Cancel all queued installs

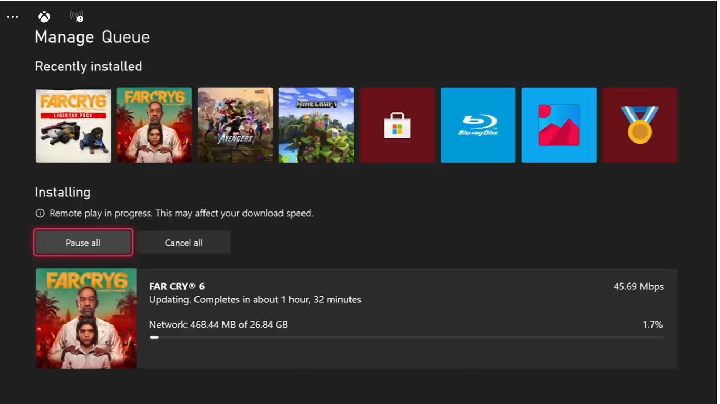click(183, 243)
